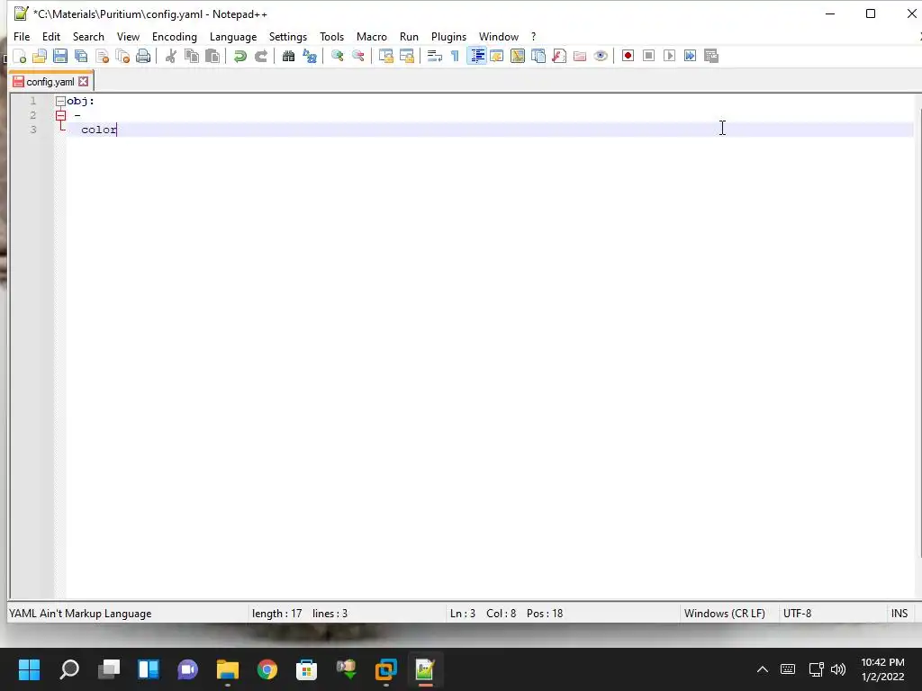Select the config.yaml tab
The image size is (922, 691).
[50, 82]
